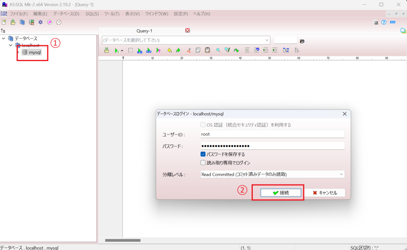Click the open file folder icon
This screenshot has height=250, width=407.
[13, 22]
